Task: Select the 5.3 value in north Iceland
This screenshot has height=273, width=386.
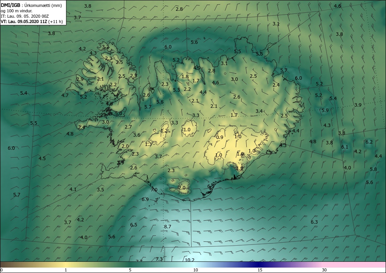Action: [176, 90]
